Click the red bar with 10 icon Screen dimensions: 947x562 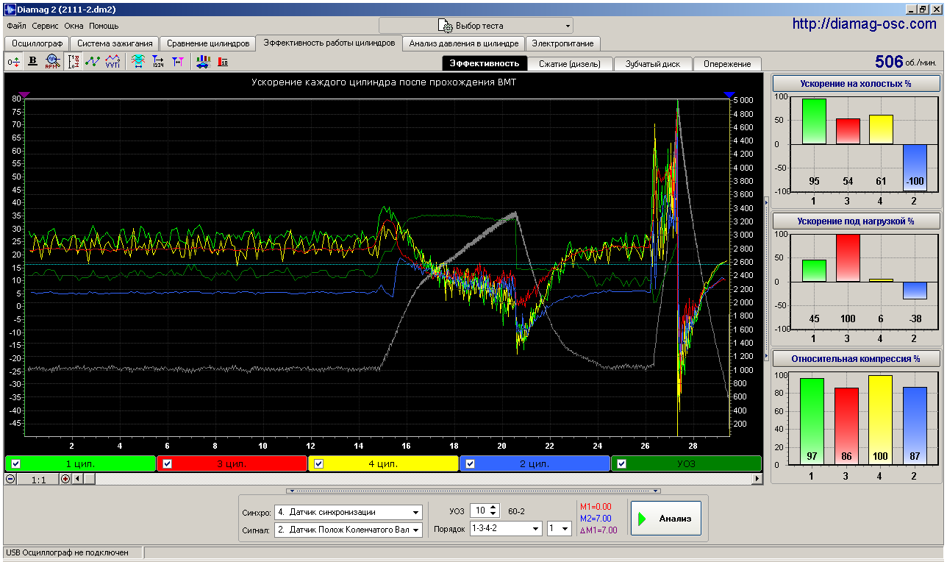223,62
